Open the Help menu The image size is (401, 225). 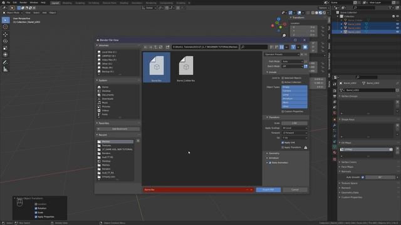(43, 2)
